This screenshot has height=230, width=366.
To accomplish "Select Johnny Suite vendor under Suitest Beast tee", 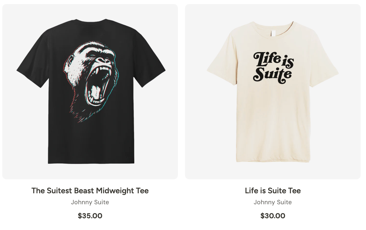I will pyautogui.click(x=90, y=202).
